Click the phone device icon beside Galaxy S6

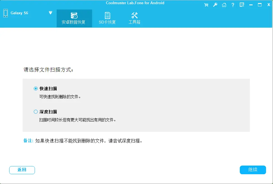pos(6,13)
